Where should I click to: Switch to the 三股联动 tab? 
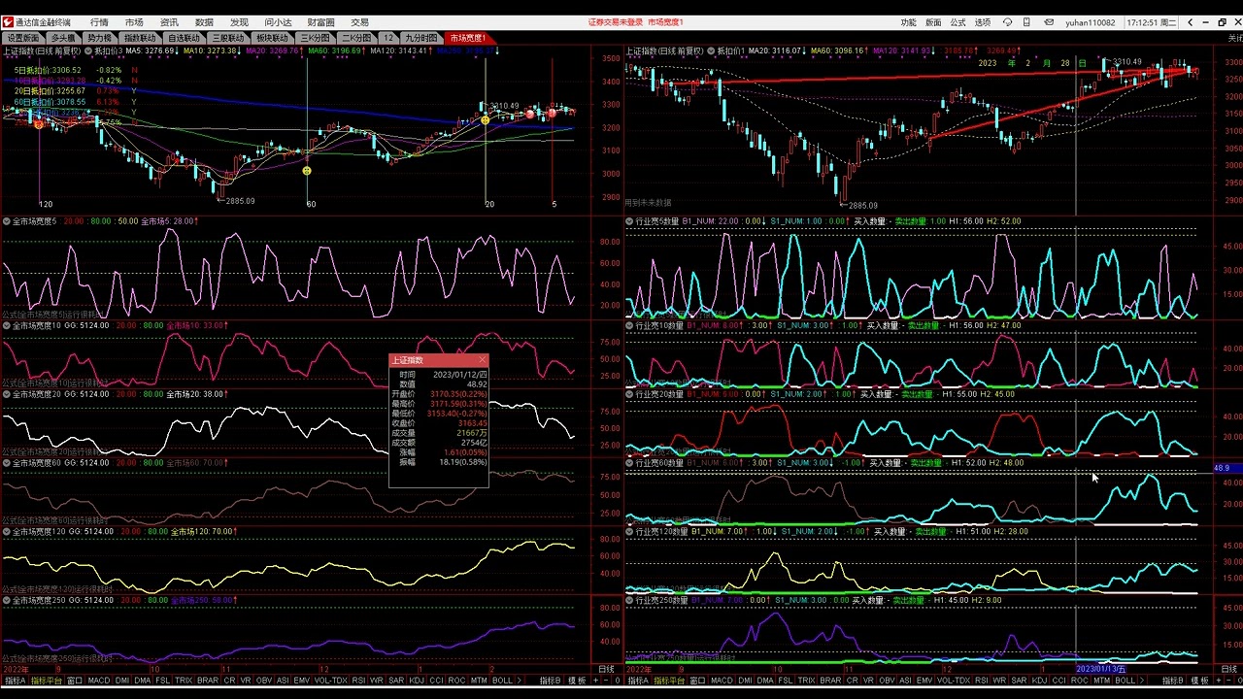(x=228, y=38)
